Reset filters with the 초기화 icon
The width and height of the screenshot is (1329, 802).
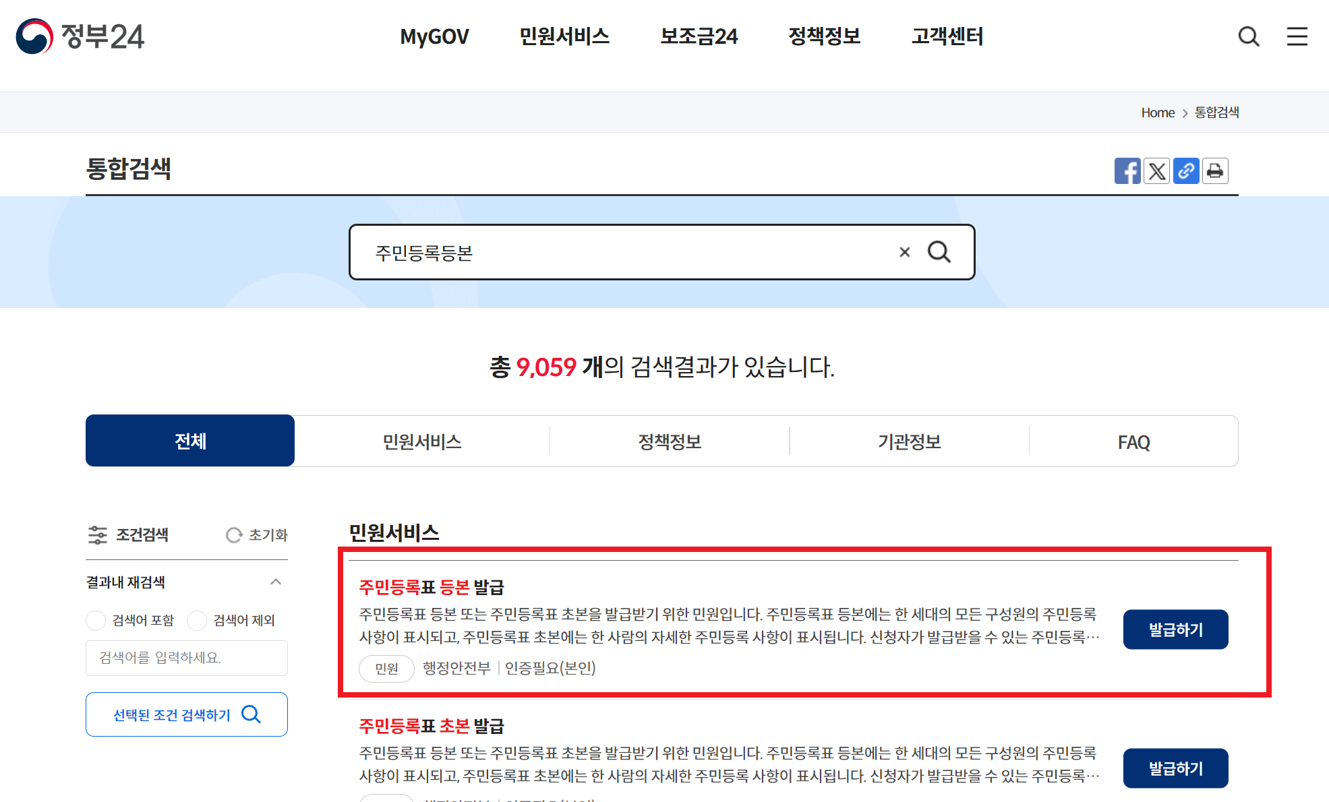[x=257, y=535]
